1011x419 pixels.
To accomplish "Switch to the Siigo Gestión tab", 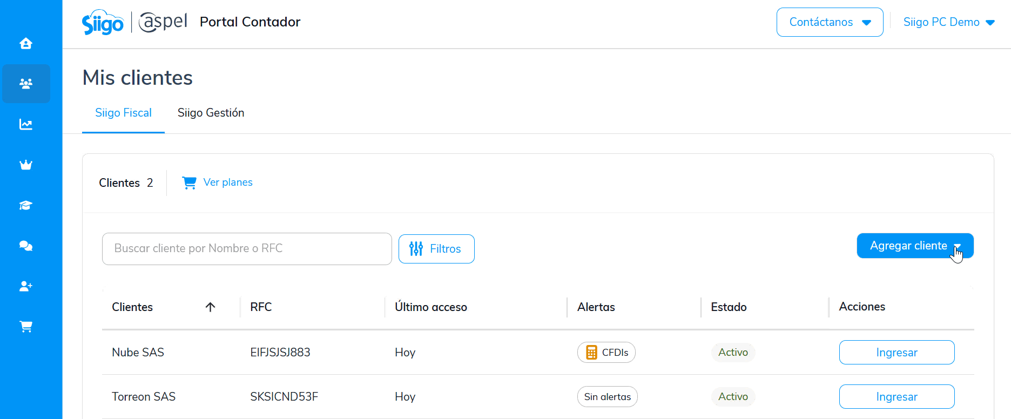I will click(x=211, y=113).
